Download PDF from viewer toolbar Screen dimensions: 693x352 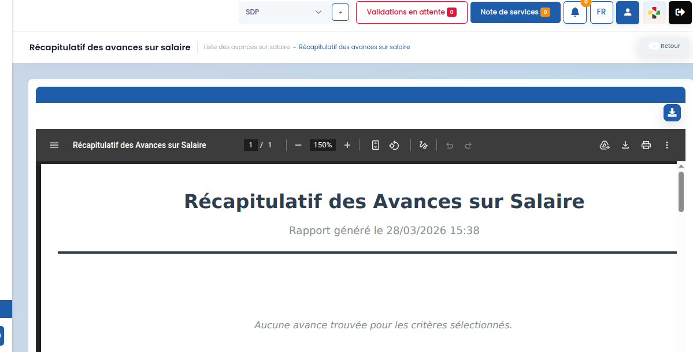(x=625, y=145)
